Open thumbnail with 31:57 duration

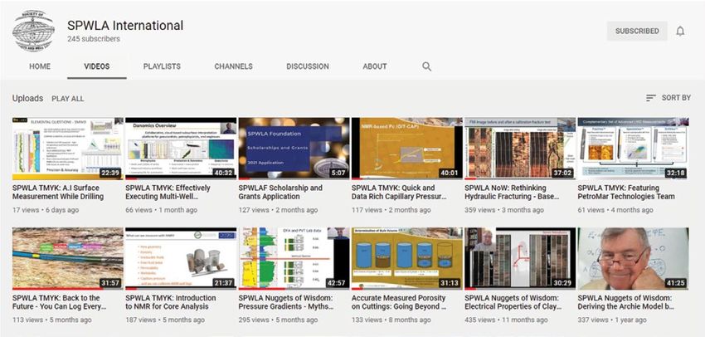coord(68,258)
